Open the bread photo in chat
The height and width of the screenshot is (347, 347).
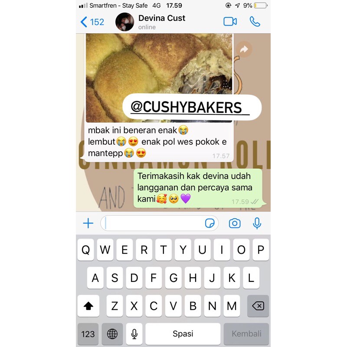(159, 78)
